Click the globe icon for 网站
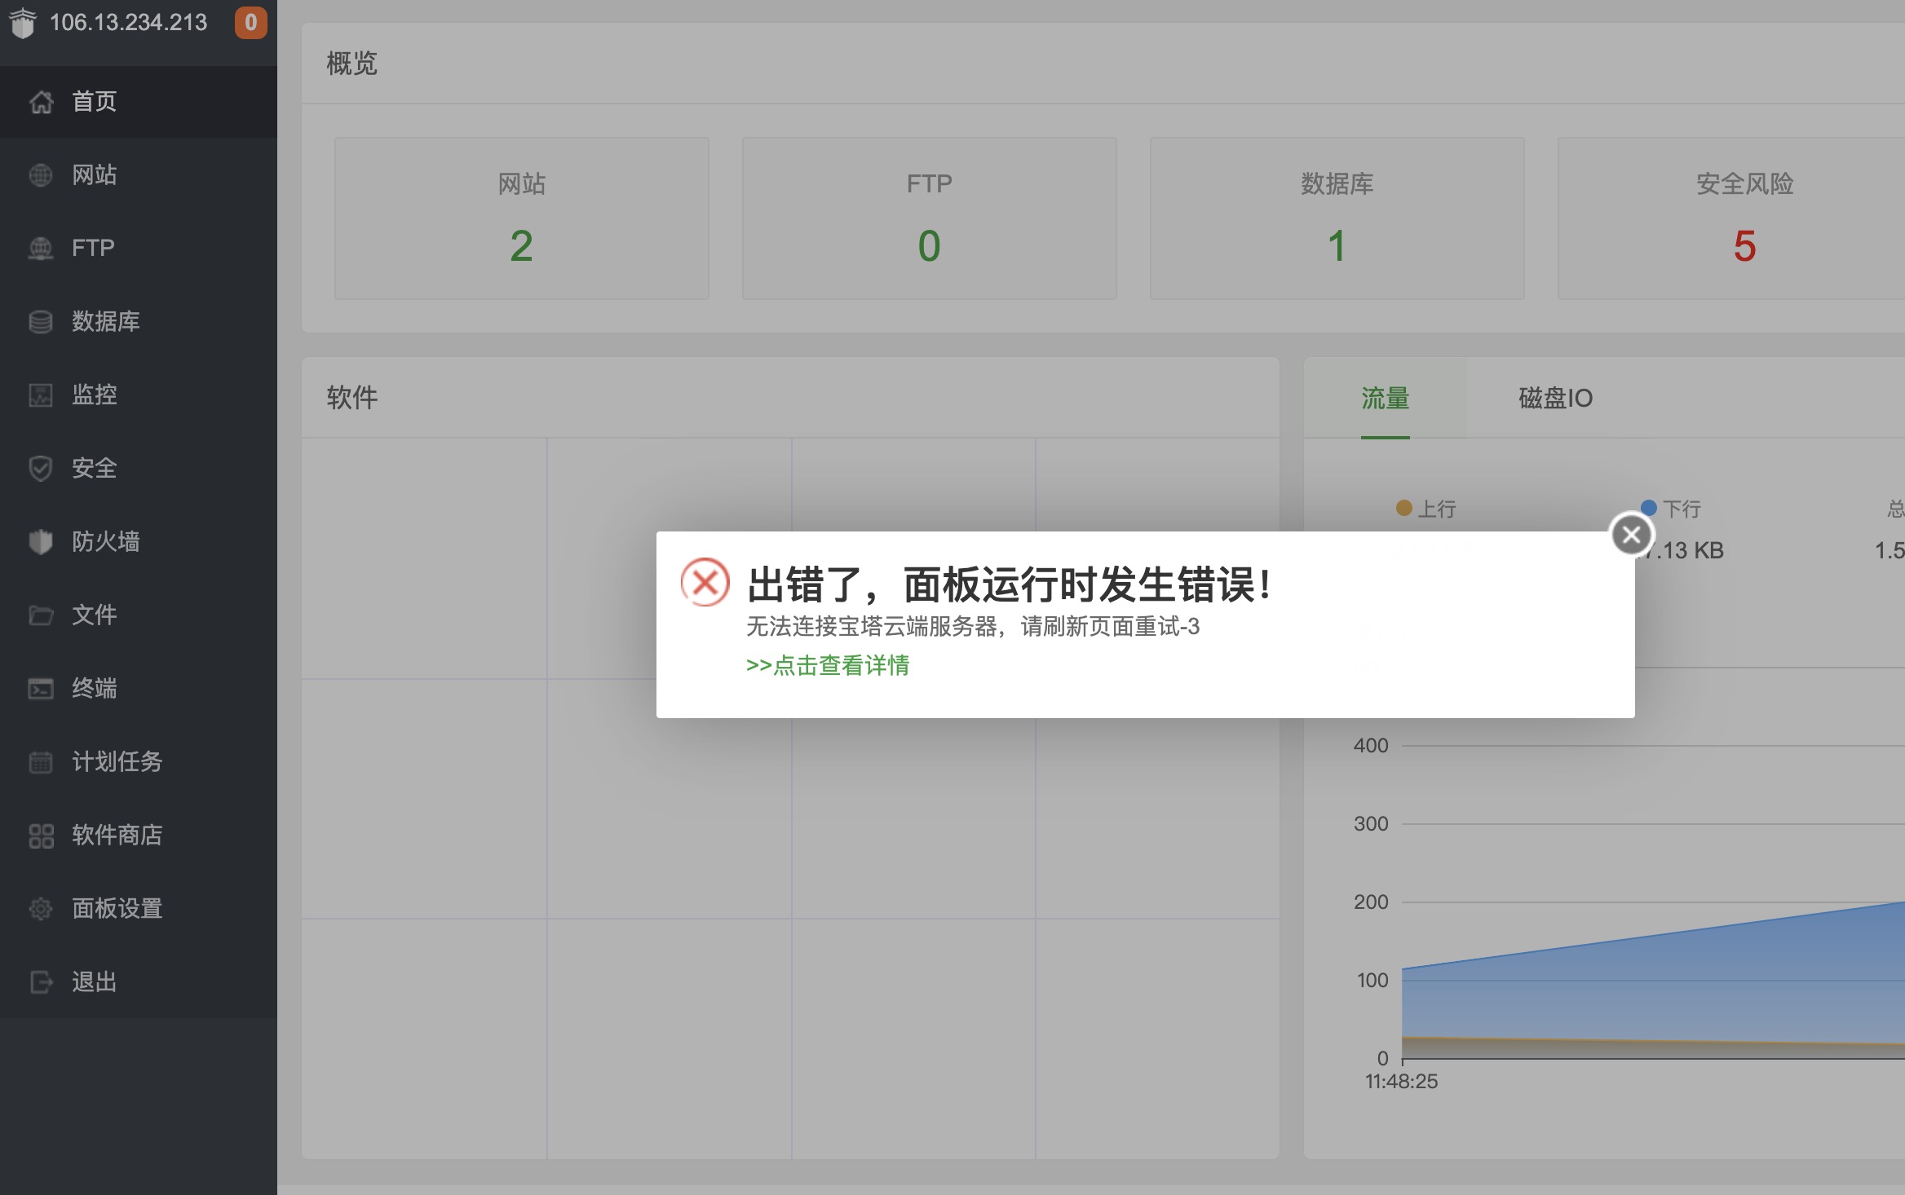This screenshot has height=1195, width=1905. (x=41, y=175)
